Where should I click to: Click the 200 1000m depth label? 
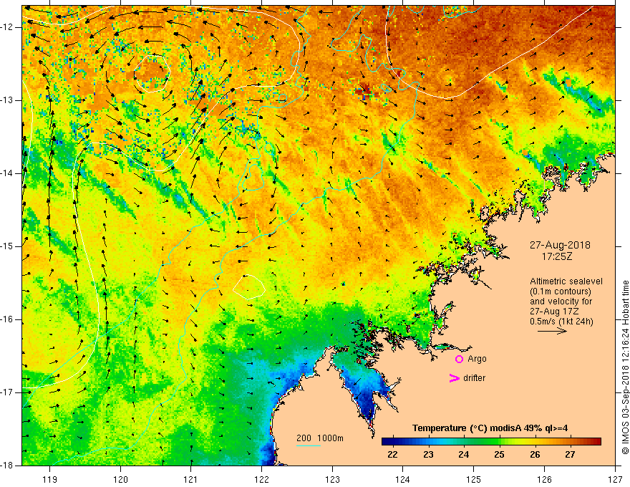click(x=320, y=438)
